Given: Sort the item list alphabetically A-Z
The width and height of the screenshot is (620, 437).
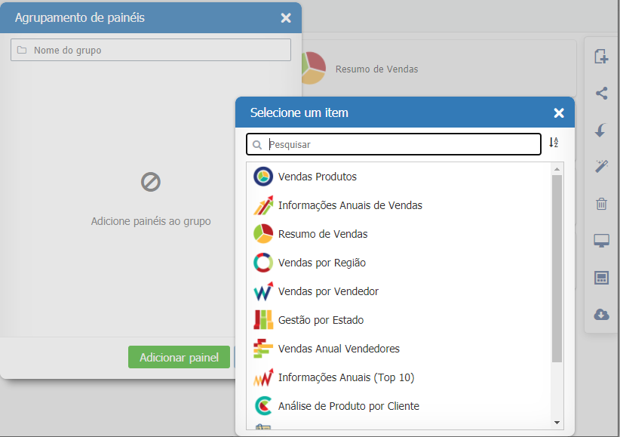Looking at the screenshot, I should (x=554, y=143).
